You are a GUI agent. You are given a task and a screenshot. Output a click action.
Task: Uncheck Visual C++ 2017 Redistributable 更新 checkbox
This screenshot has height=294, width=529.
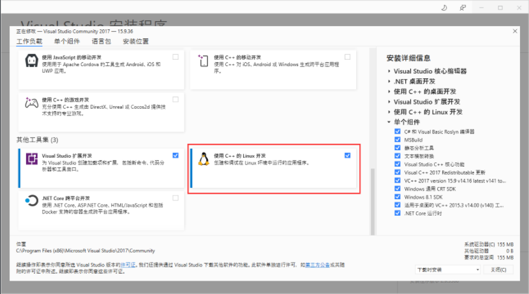(398, 172)
